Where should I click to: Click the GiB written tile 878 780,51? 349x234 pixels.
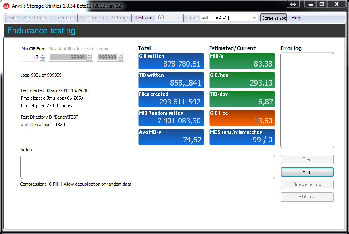pos(171,61)
